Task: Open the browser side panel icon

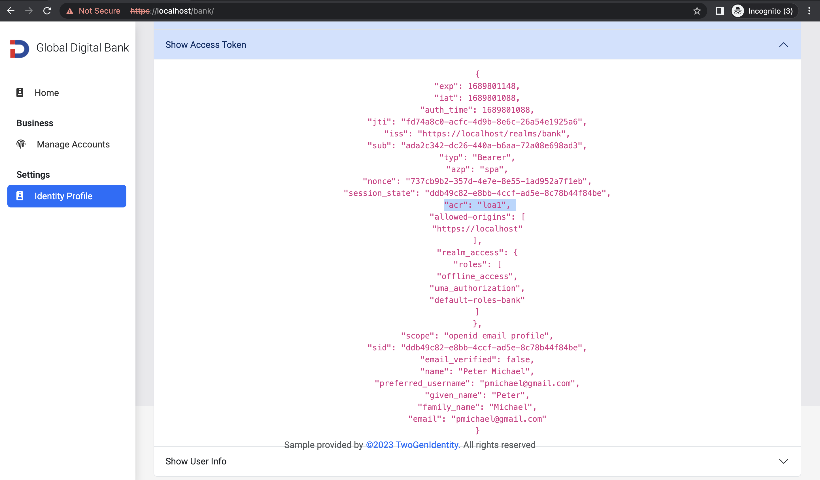Action: (x=719, y=11)
